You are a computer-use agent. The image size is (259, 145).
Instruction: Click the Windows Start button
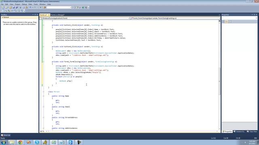[x=4, y=142]
